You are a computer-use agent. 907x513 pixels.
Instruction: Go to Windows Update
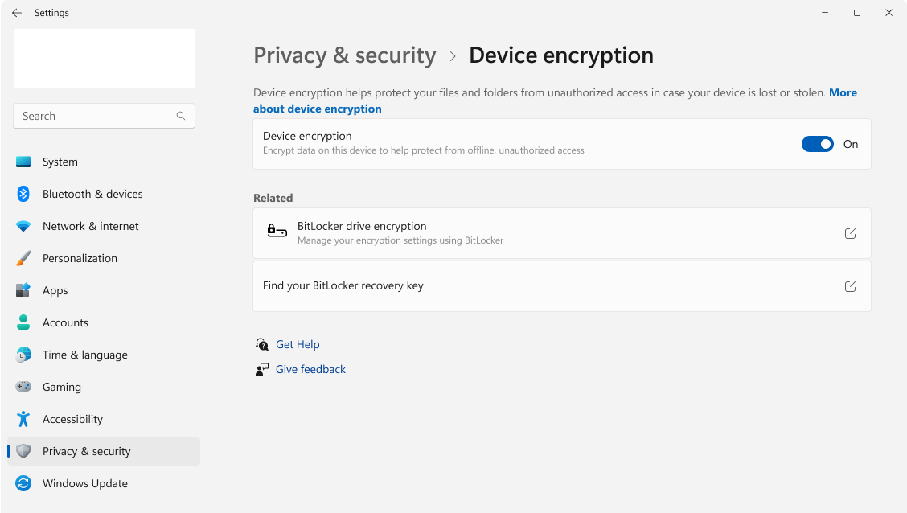[x=104, y=483]
